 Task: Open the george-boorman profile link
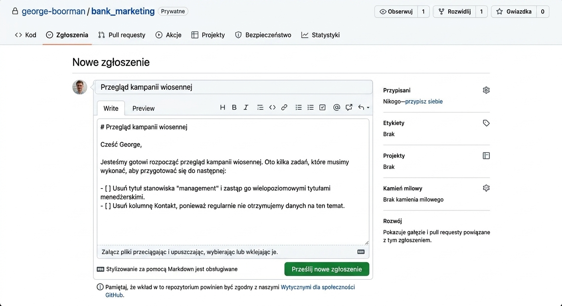pos(53,11)
